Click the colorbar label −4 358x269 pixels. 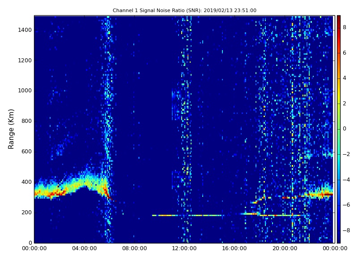coord(346,180)
